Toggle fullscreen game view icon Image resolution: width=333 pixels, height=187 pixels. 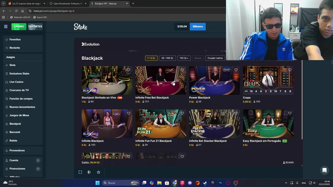click(80, 172)
